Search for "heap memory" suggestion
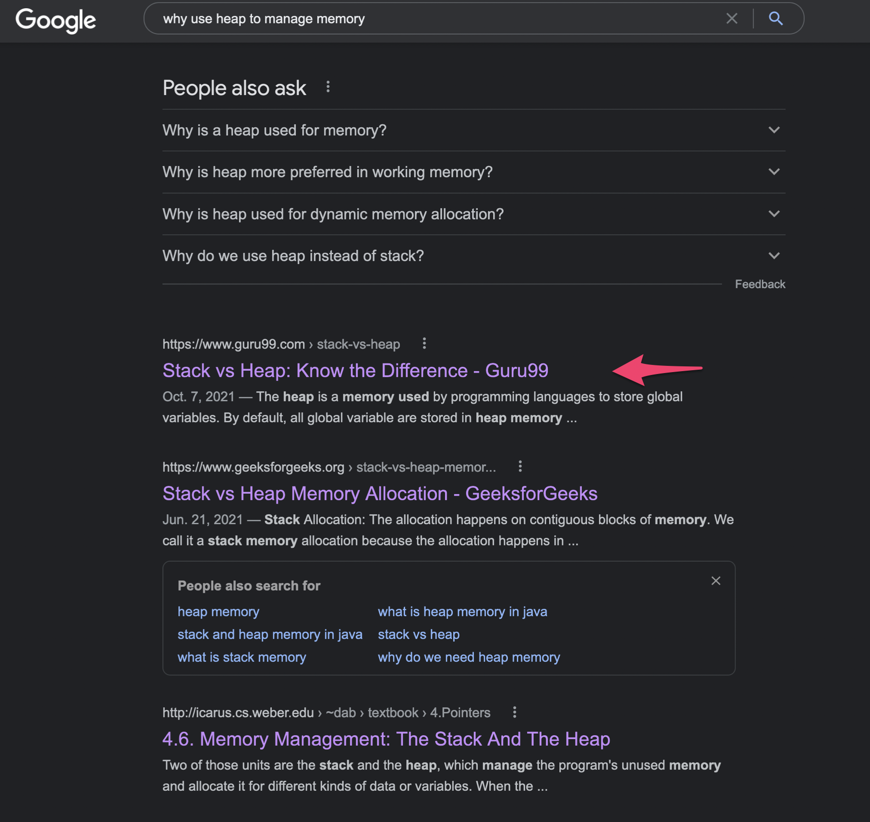This screenshot has width=870, height=822. 218,612
